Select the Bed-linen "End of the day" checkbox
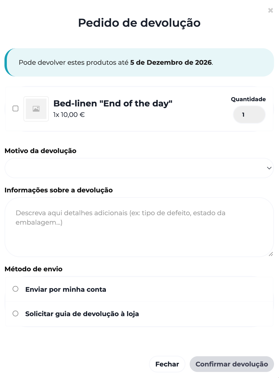The image size is (279, 378). point(16,108)
